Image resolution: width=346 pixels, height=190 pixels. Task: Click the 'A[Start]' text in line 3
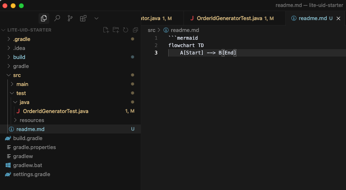[x=192, y=53]
